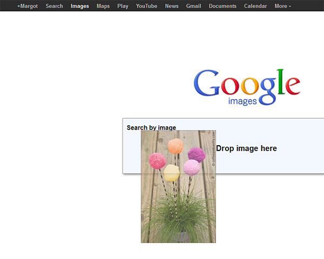Image resolution: width=324 pixels, height=259 pixels.
Task: Open Calendar from the top bar
Action: [255, 6]
